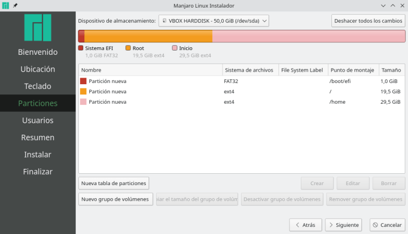
Task: Click the red icon of the /boot/efi partition row
Action: pos(83,81)
